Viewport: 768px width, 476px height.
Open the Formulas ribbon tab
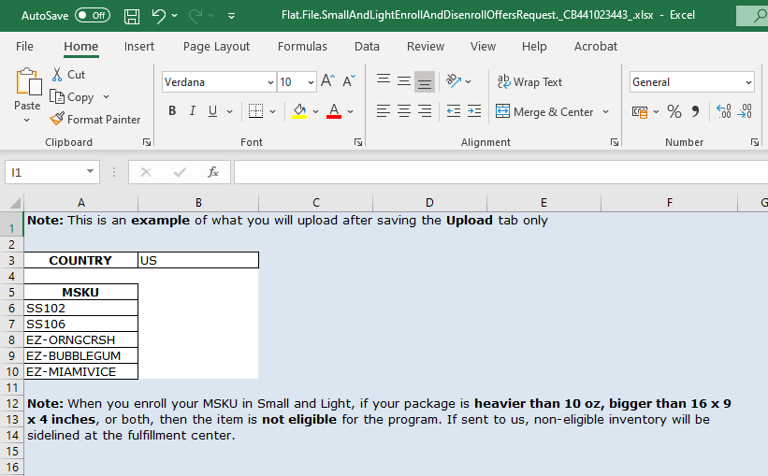tap(302, 46)
